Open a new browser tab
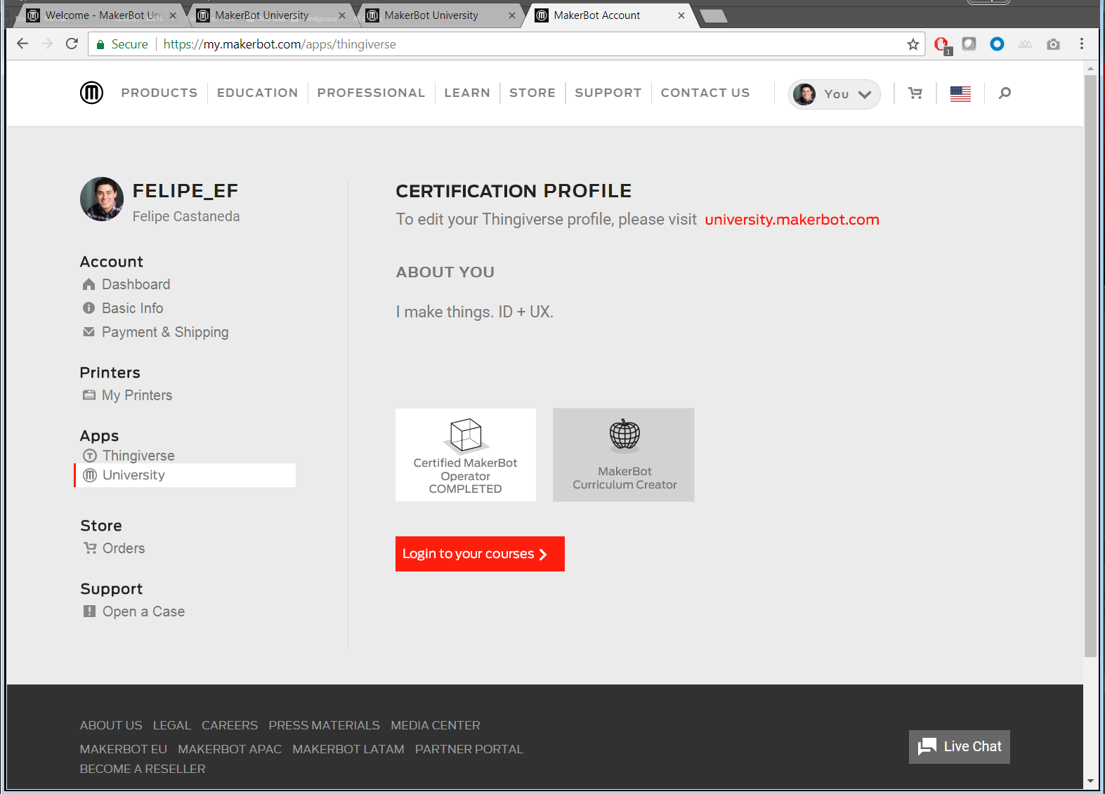Image resolution: width=1105 pixels, height=794 pixels. pos(714,16)
